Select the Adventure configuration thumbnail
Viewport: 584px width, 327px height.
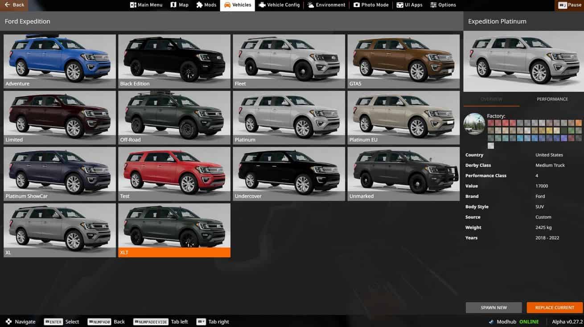click(x=60, y=61)
